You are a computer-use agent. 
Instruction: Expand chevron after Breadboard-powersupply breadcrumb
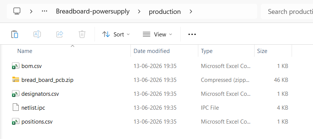139,12
